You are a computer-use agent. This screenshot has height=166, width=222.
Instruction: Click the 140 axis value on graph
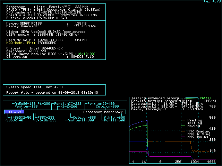pyautogui.click(x=212, y=151)
